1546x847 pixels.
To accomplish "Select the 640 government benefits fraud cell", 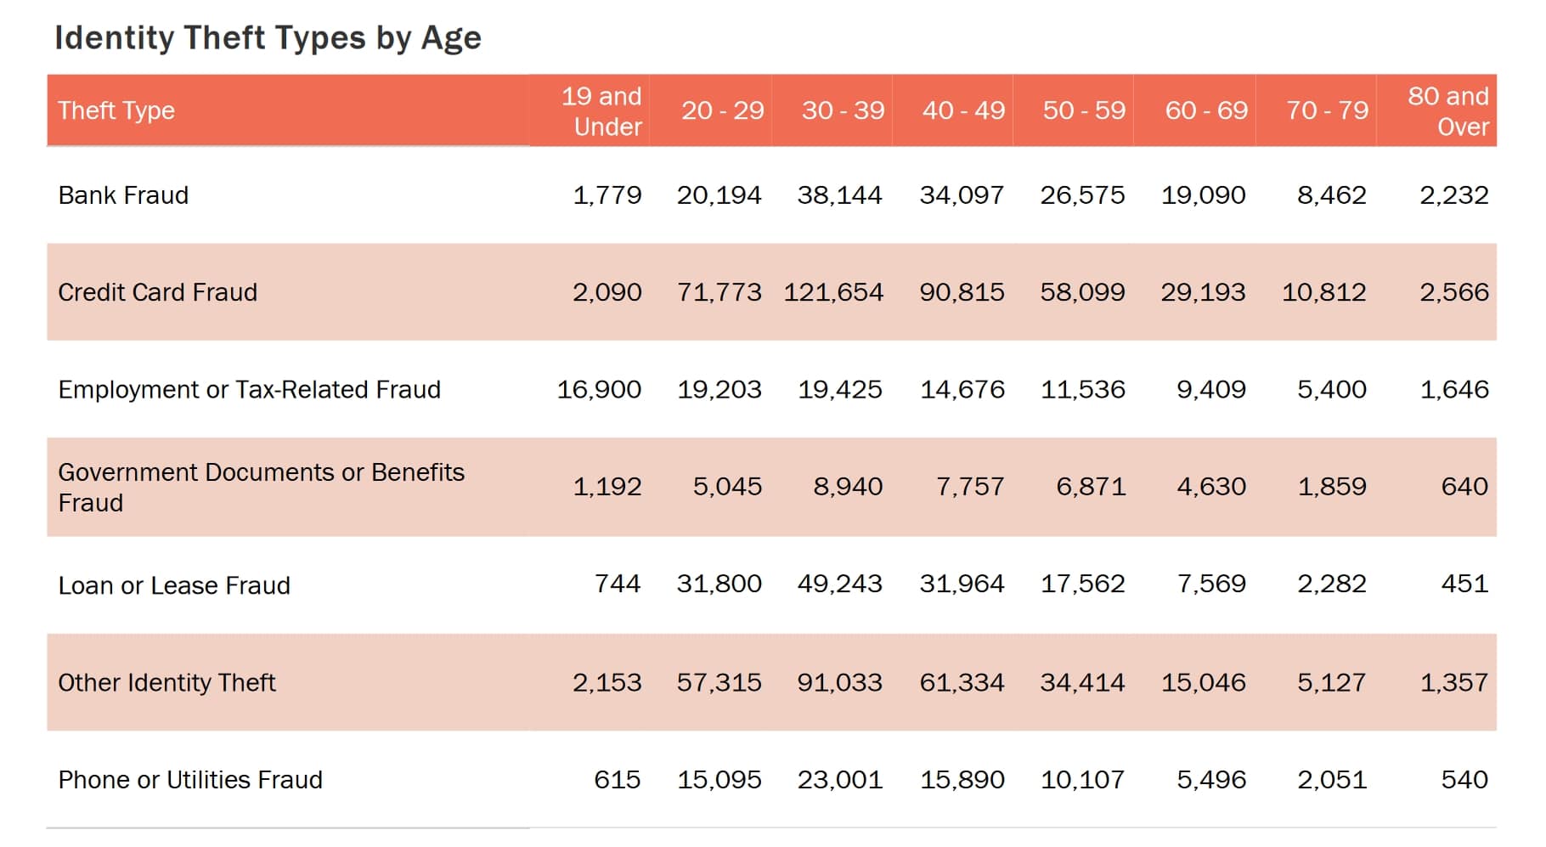I will pyautogui.click(x=1464, y=486).
